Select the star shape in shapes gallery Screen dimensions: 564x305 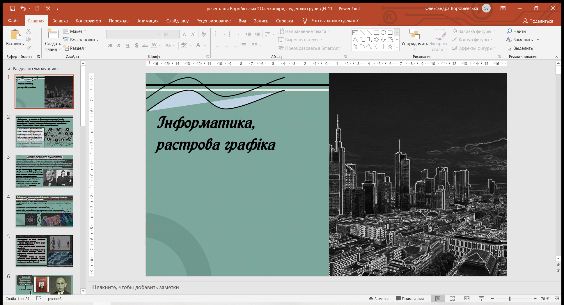tap(390, 46)
